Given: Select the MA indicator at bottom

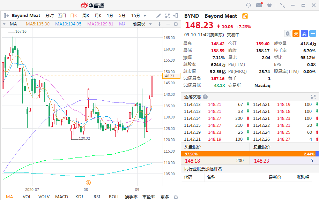Looking at the screenshot, I should 9,197.
